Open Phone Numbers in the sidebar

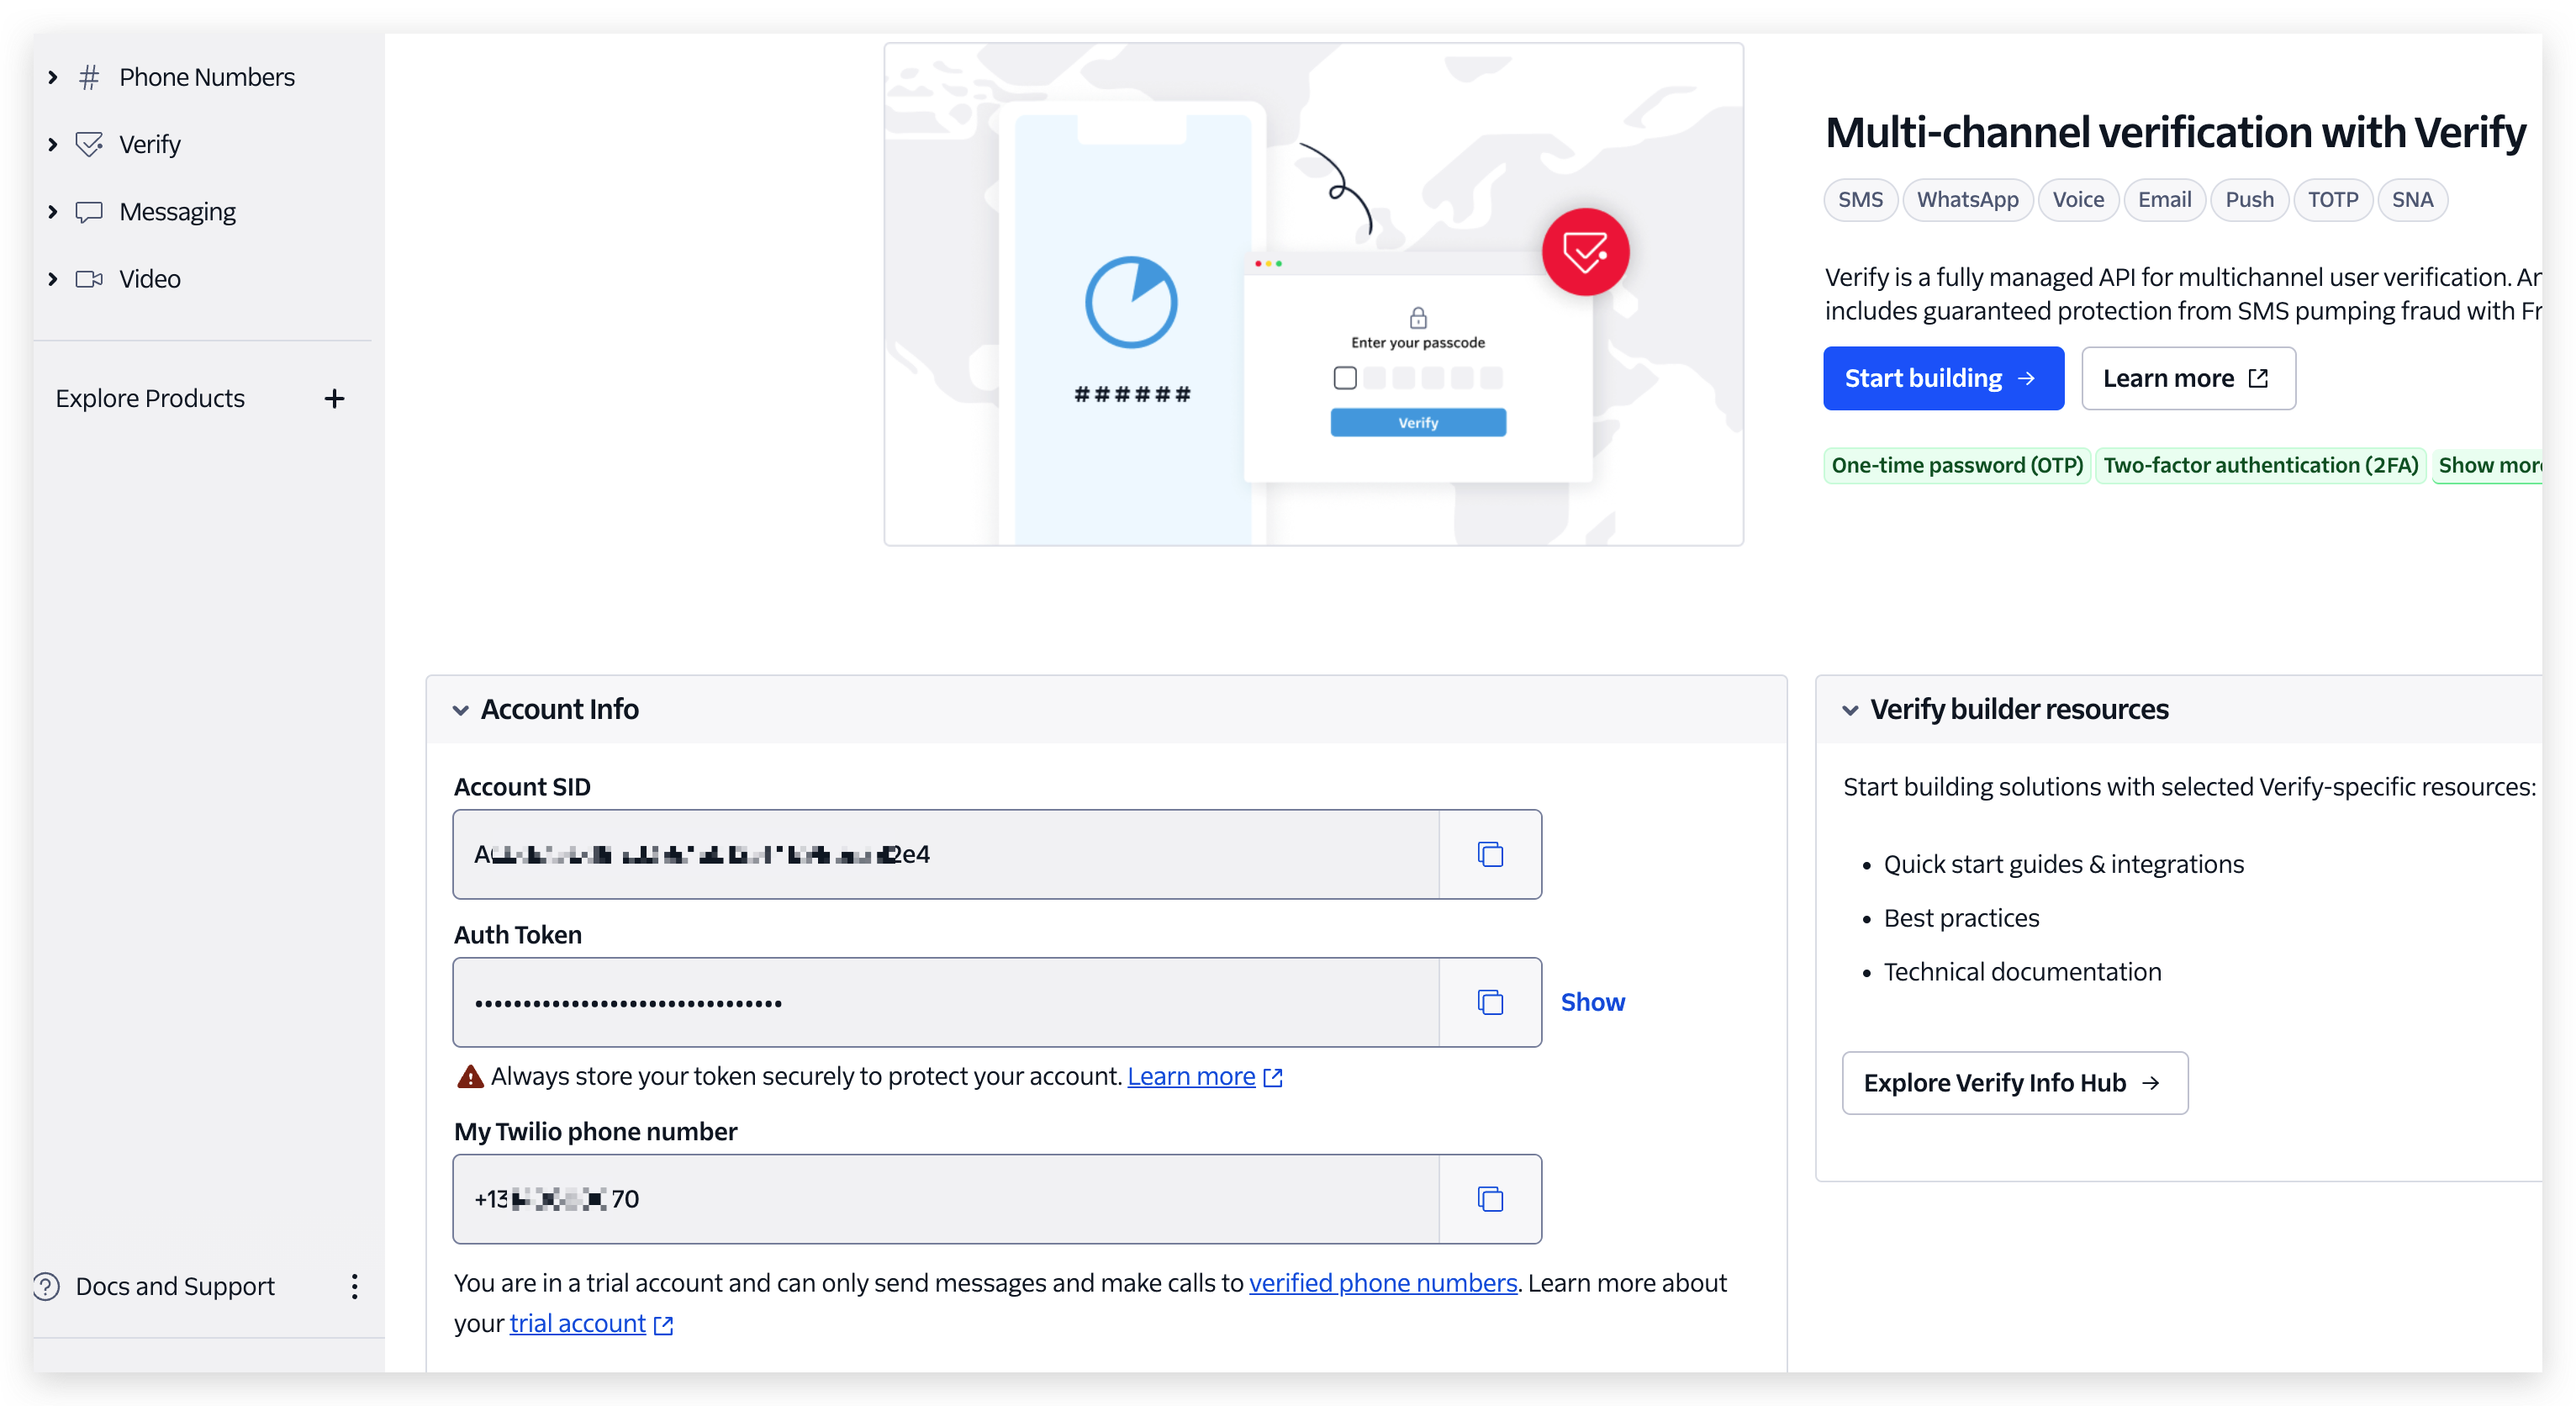207,77
